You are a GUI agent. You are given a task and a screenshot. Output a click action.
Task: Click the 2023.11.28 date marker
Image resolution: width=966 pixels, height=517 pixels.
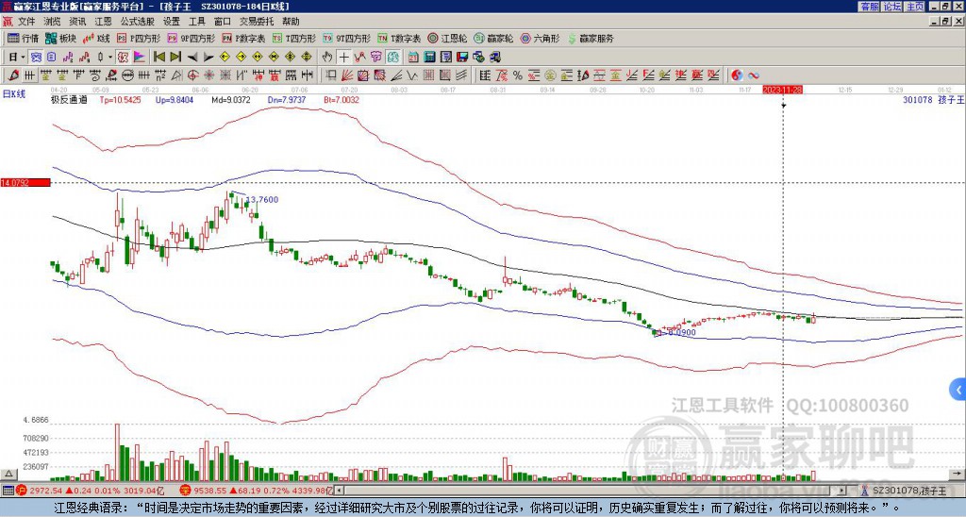click(x=782, y=90)
